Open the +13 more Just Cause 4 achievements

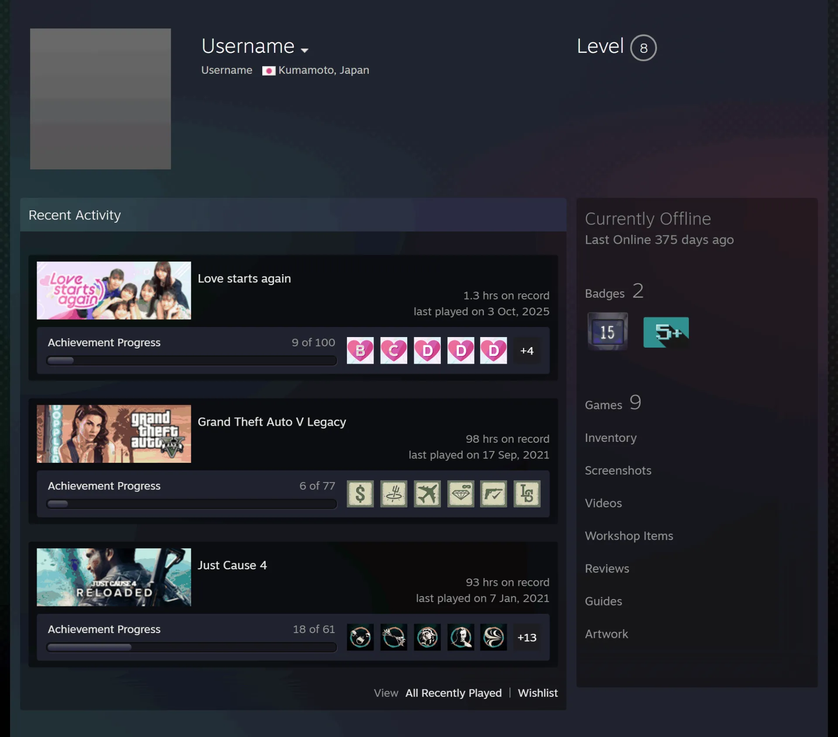pos(527,637)
